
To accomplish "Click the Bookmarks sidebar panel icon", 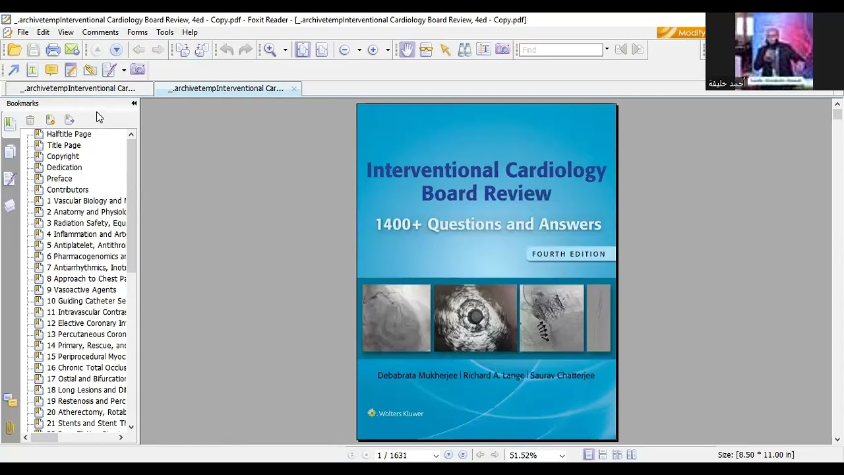I will 10,123.
